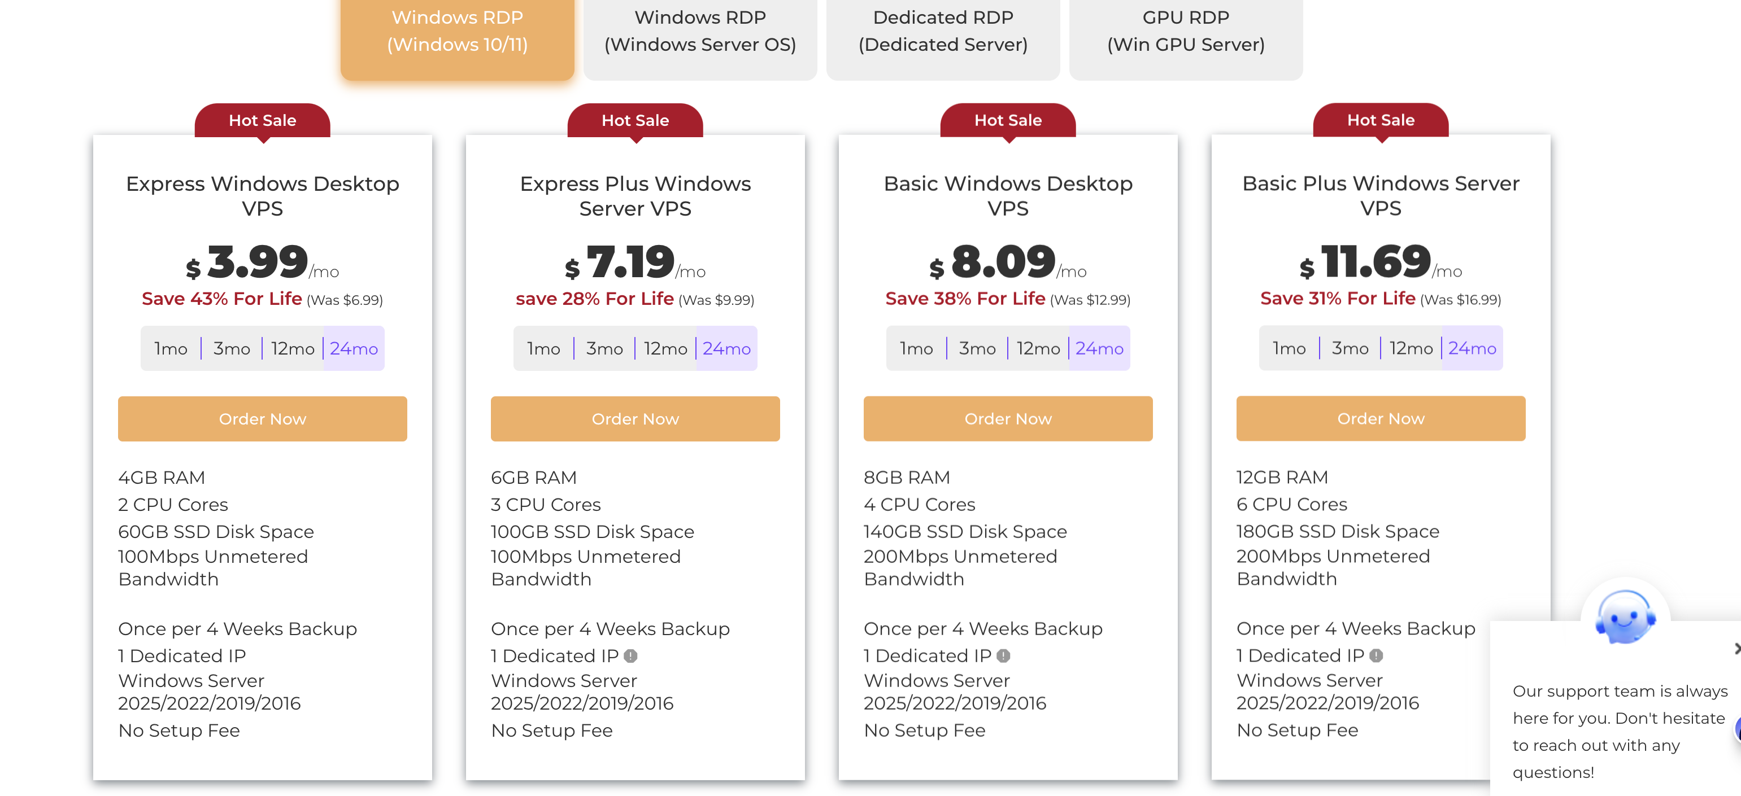Select 1mo billing on Express Windows Desktop VPS
Image resolution: width=1741 pixels, height=796 pixels.
pos(171,348)
